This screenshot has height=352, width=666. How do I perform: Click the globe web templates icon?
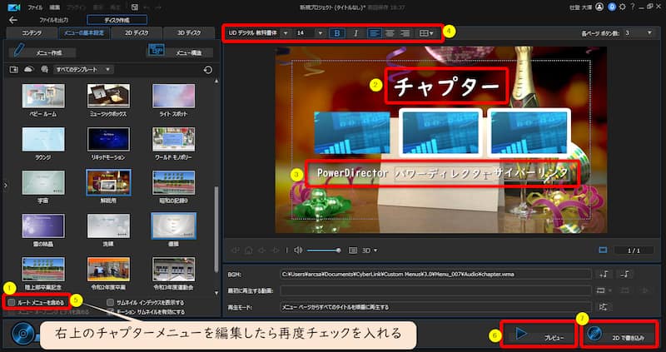[44, 70]
